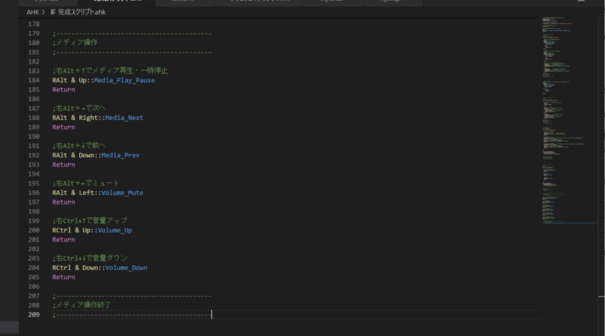Click the Media_Next key name
Viewport: 605px width, 336px height.
pos(124,118)
